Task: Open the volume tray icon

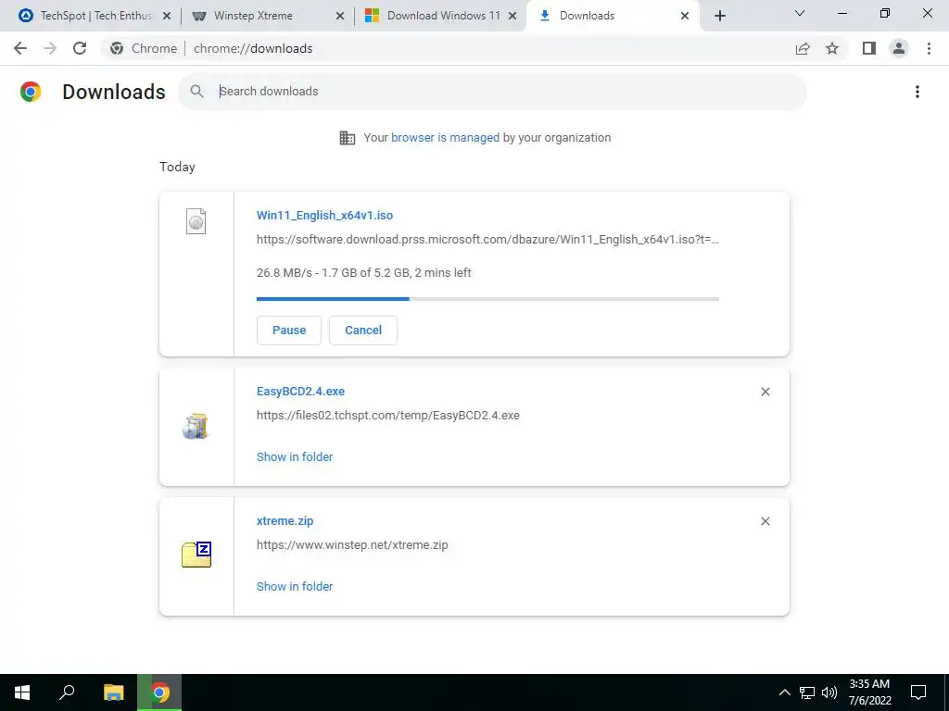Action: 829,692
